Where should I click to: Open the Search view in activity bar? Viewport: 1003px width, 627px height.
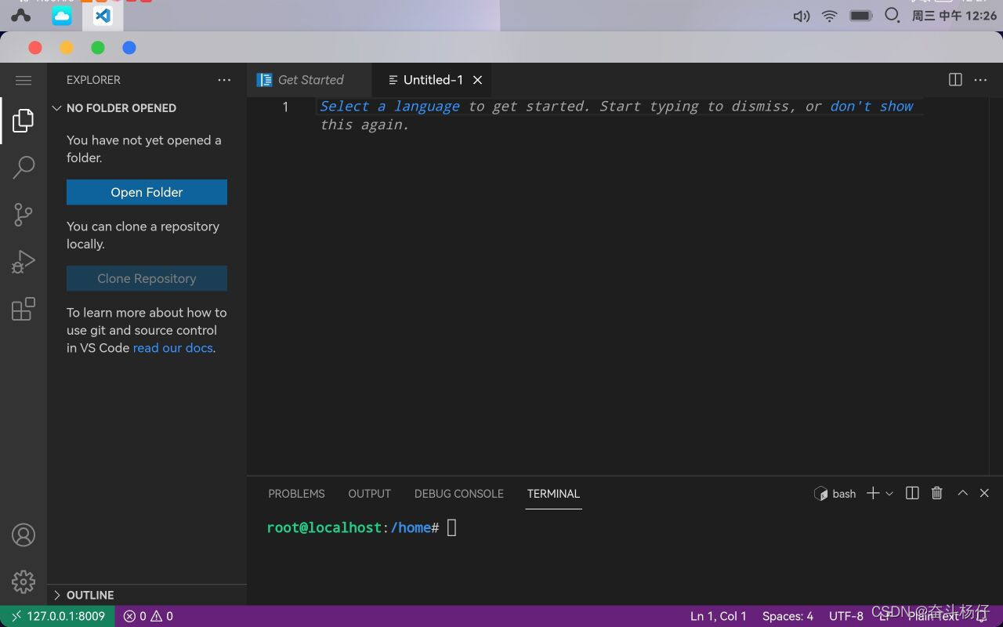pos(24,167)
